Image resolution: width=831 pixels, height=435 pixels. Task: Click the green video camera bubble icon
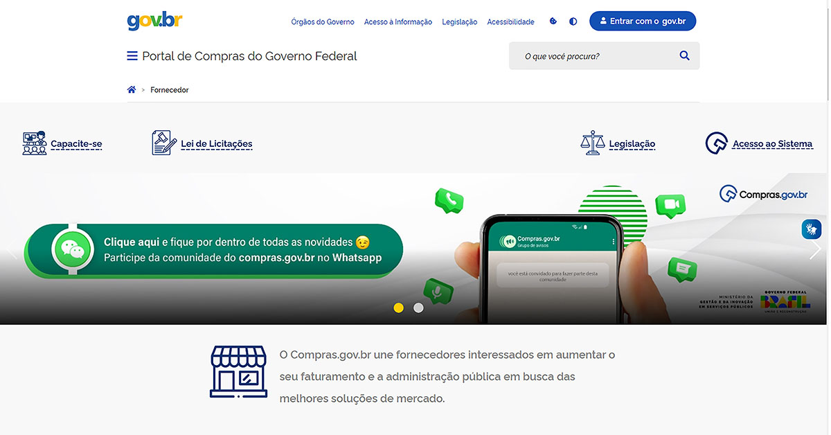670,205
